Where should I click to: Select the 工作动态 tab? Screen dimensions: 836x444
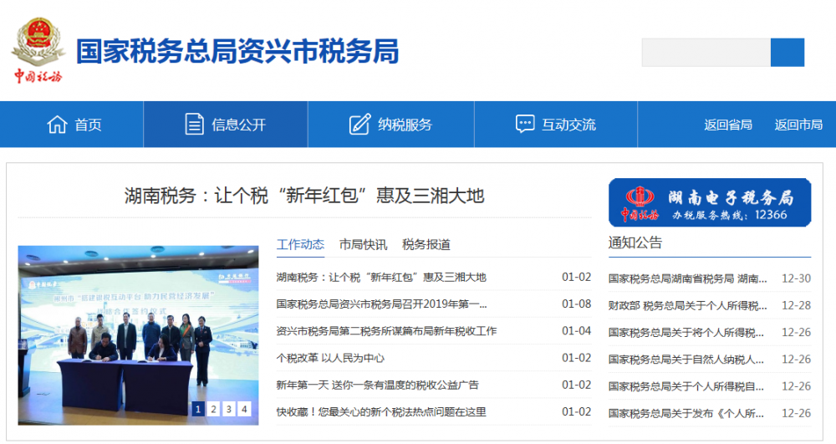pos(300,244)
